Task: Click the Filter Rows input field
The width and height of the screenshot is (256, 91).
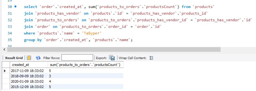Action: [77, 57]
